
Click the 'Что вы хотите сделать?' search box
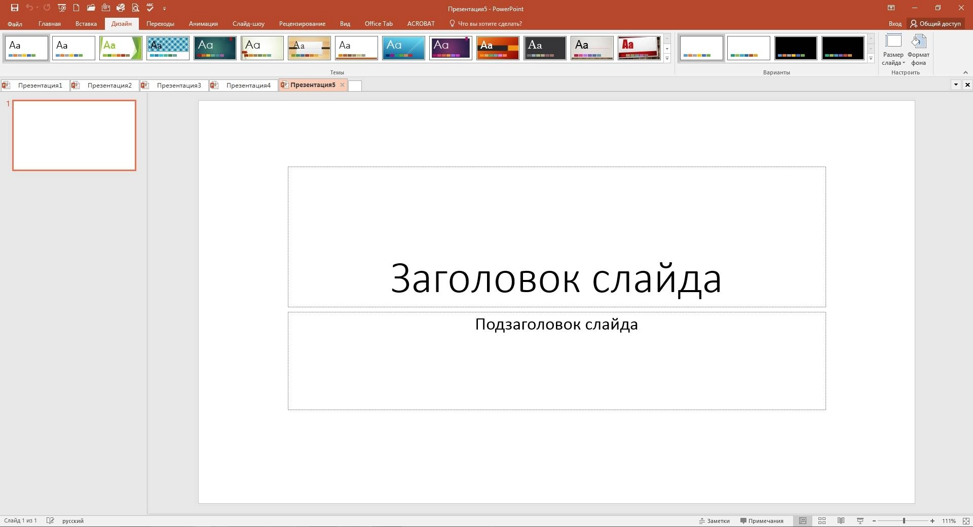(485, 24)
